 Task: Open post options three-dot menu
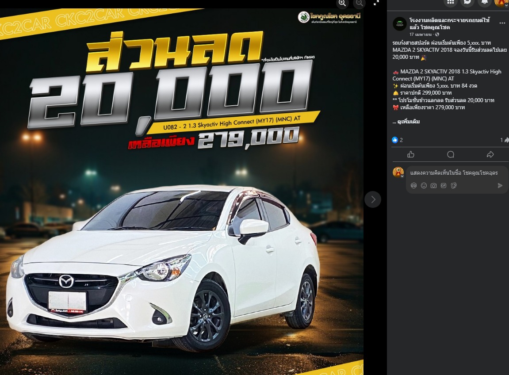coord(502,23)
